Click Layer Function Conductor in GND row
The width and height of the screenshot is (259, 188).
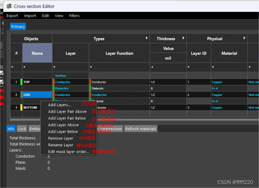(x=119, y=95)
